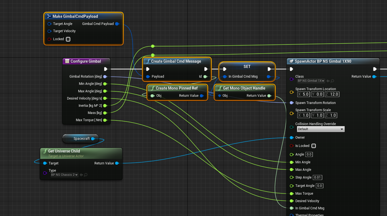This screenshot has width=387, height=216.
Task: Click Configure Gimbal execution output pin
Action: [105, 69]
